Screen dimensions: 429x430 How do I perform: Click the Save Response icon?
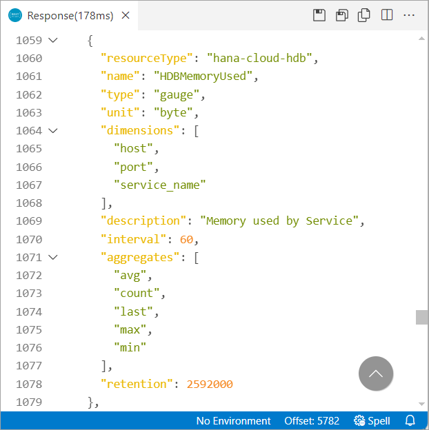pyautogui.click(x=319, y=15)
